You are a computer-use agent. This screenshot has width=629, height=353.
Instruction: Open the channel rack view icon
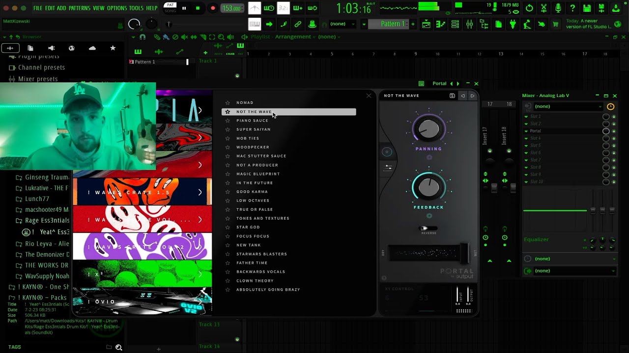coord(455,24)
